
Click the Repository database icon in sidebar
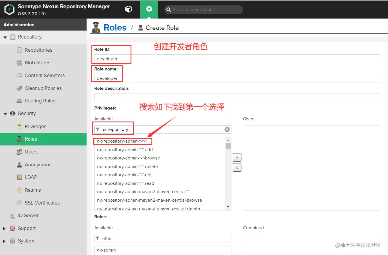(13, 37)
